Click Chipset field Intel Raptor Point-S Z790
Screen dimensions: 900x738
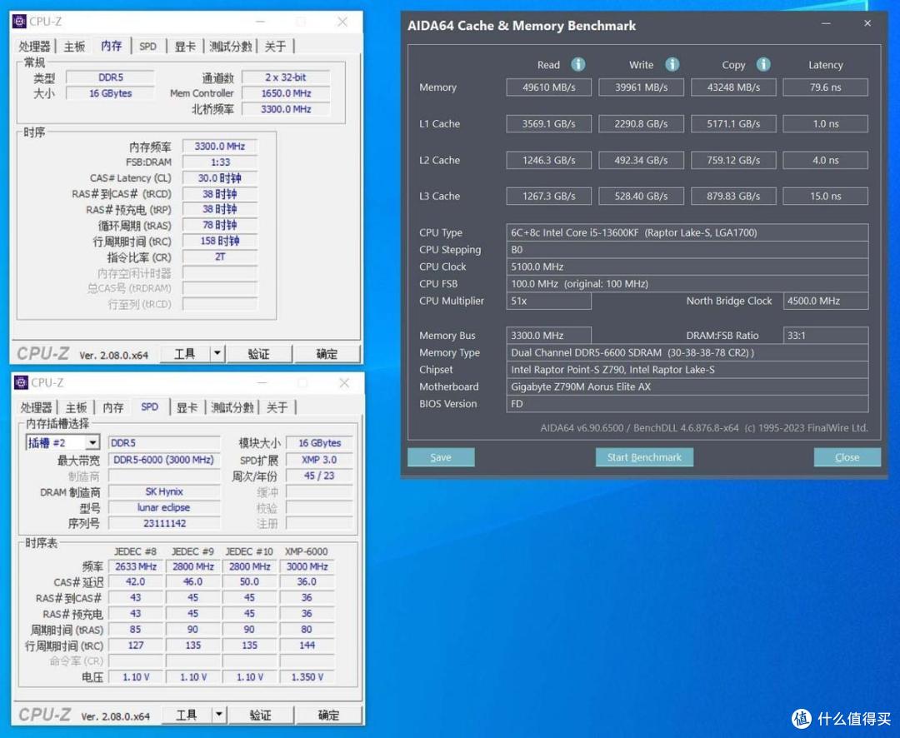(x=687, y=370)
